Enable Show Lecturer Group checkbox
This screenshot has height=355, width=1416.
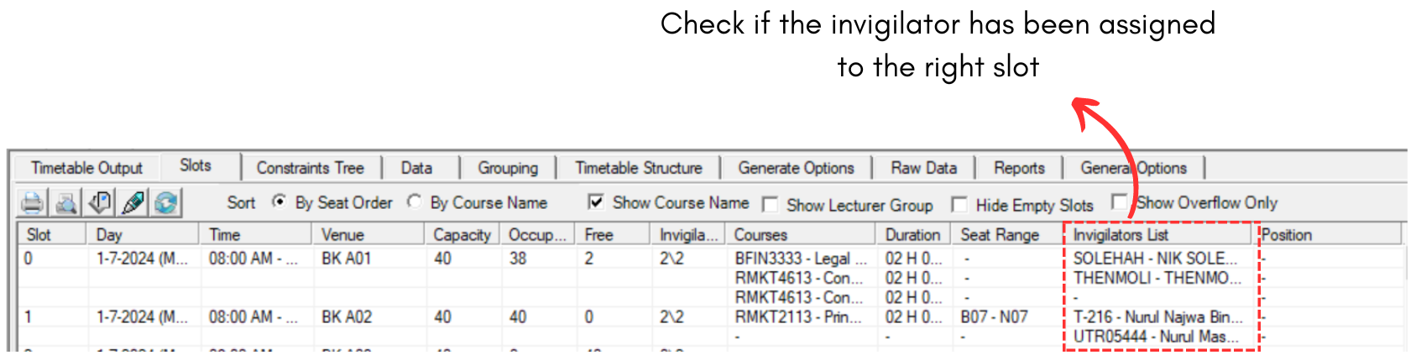click(770, 205)
